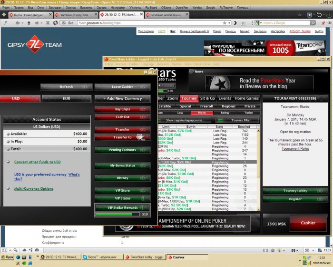
Task: Open address bar history dropdown arrow
Action: tap(229, 23)
